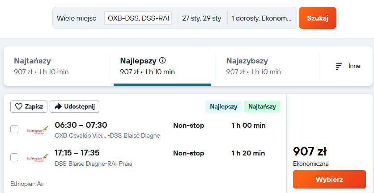Click the share arrow icon on Udostępnij
374x193 pixels.
(x=58, y=106)
